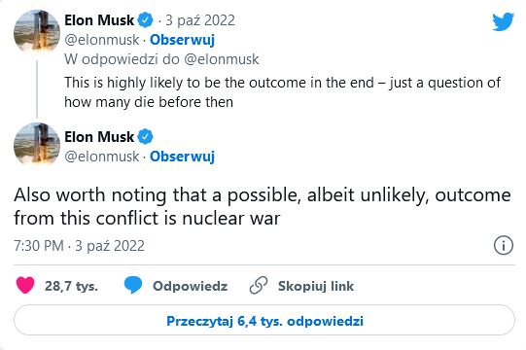
Task: Click Obserwuj in the lower tweet
Action: 182,157
